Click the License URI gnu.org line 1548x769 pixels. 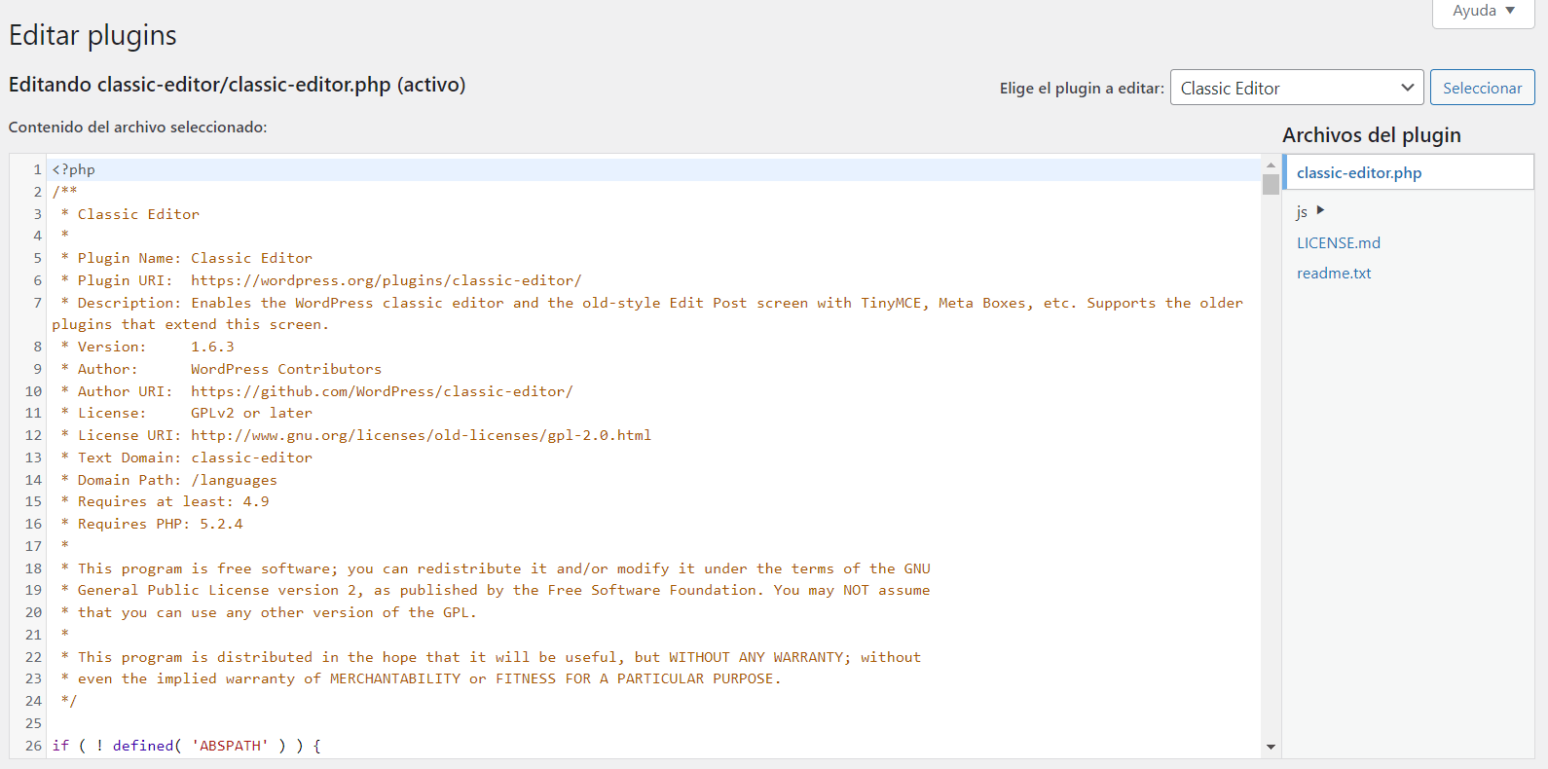coord(355,435)
